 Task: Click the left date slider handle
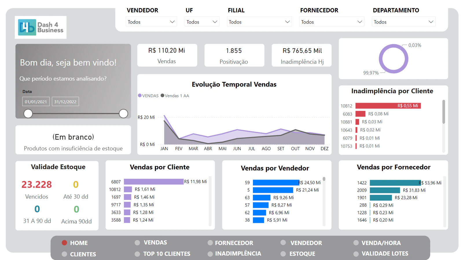[x=28, y=114]
